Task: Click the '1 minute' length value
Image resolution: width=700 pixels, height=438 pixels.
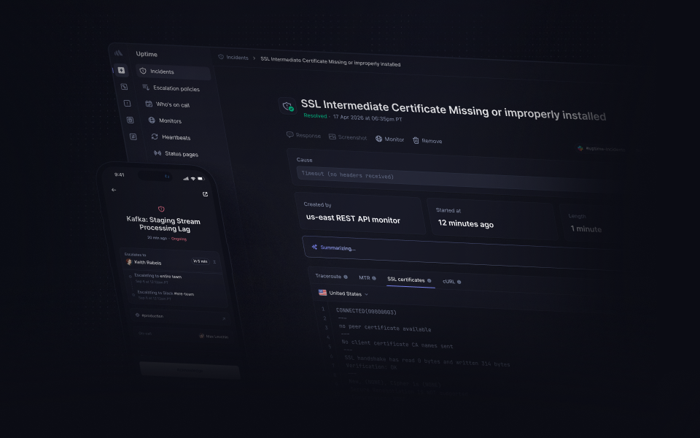Action: point(586,228)
